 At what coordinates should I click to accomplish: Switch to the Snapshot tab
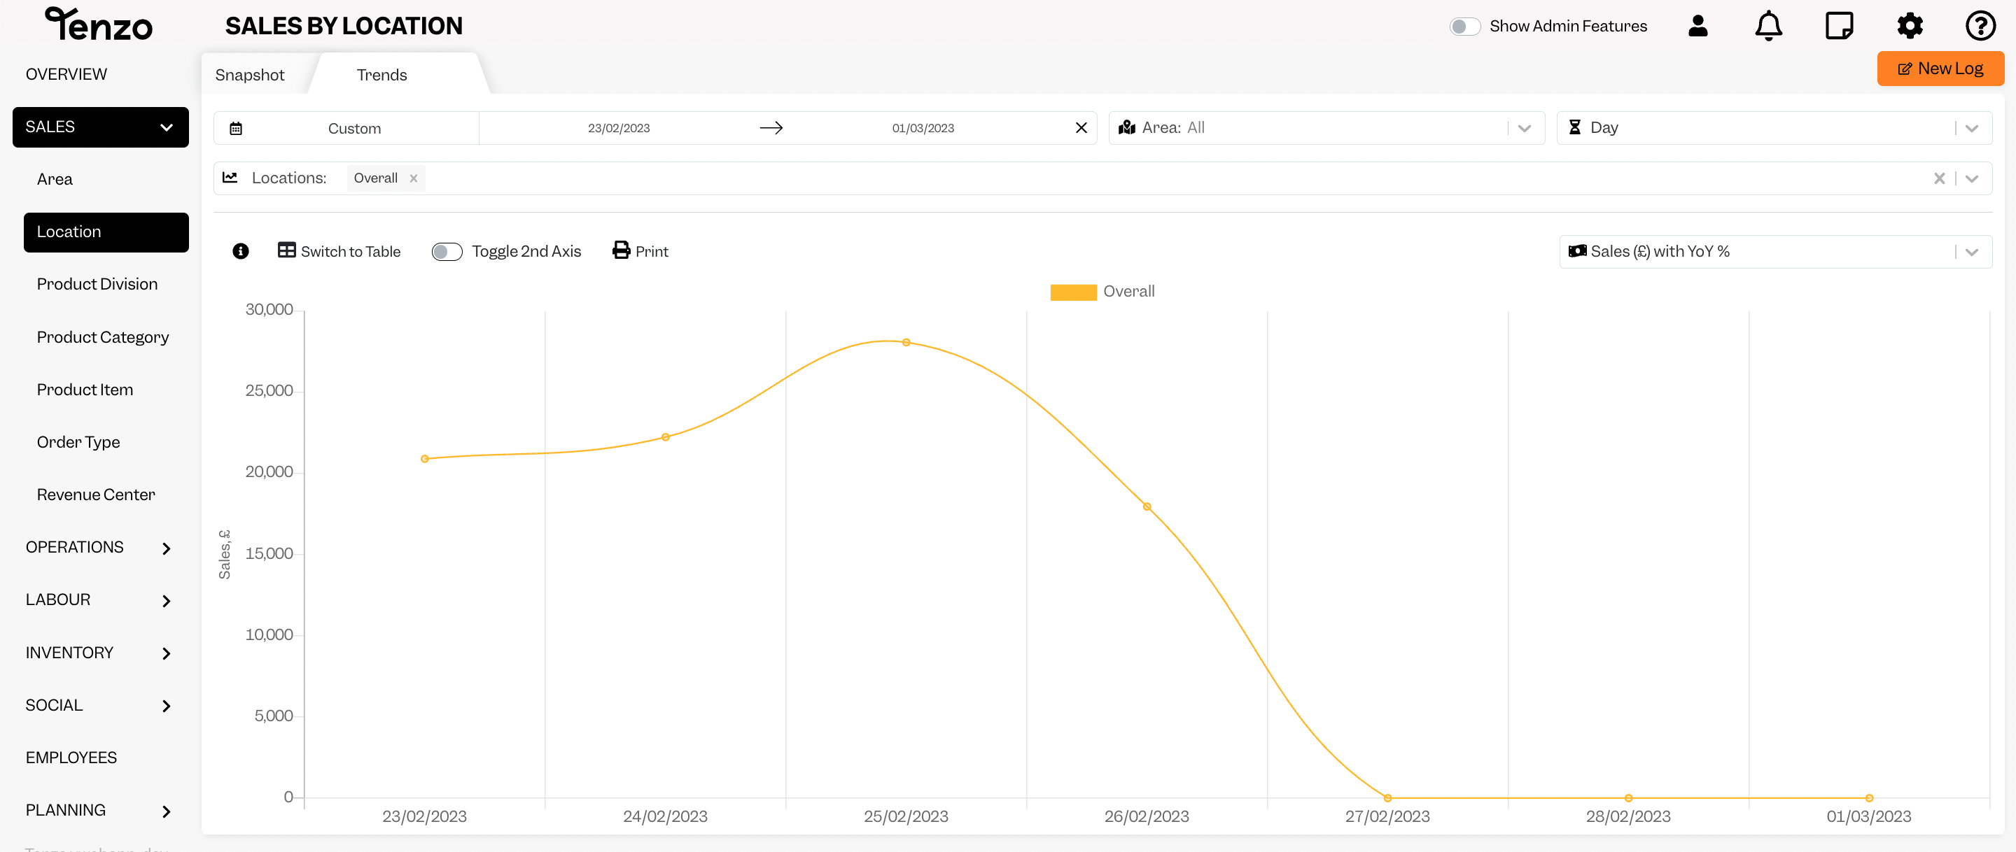[249, 74]
